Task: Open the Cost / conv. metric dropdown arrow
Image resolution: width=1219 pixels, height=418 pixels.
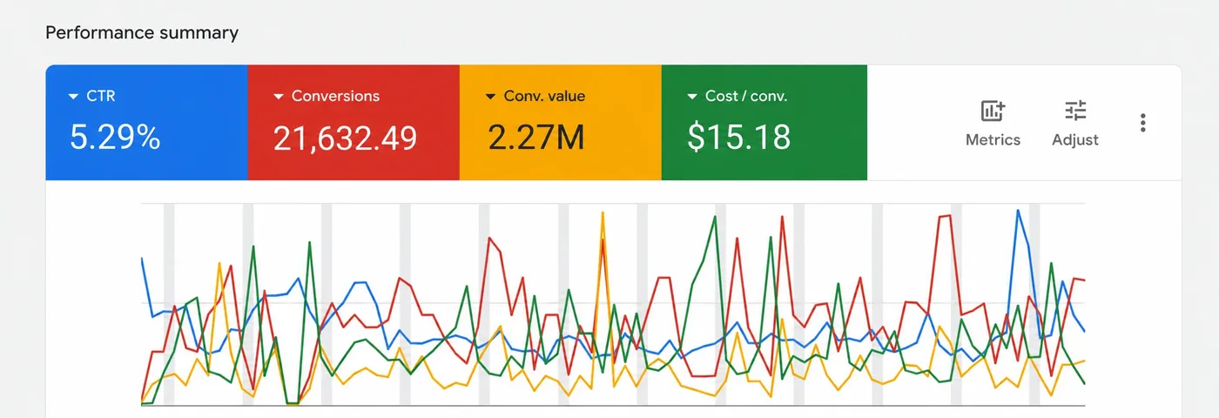Action: [x=692, y=97]
